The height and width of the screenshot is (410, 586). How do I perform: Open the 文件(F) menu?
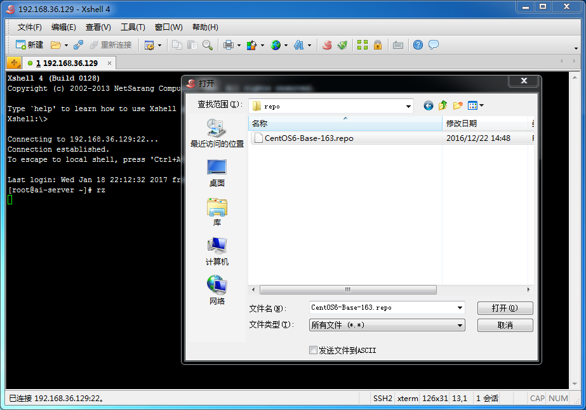[x=30, y=27]
